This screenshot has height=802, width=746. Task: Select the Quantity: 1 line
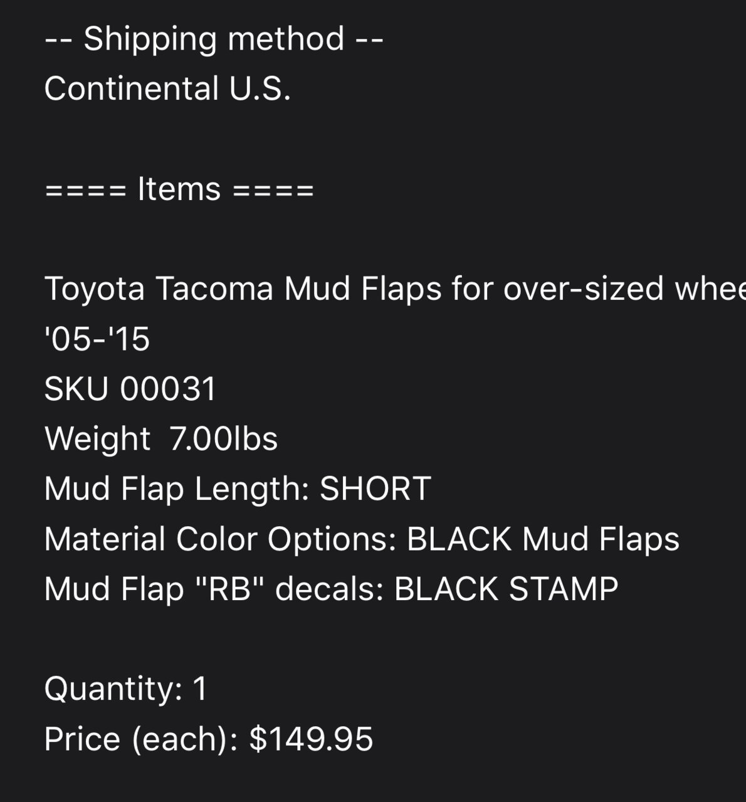(x=126, y=689)
